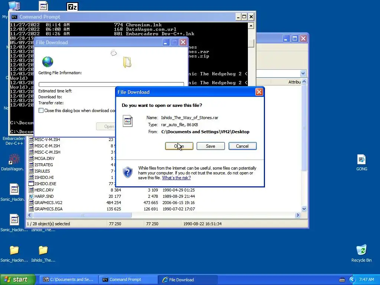The height and width of the screenshot is (285, 380).
Task: Select the GRAPHICS.EGA file icon
Action: (x=31, y=209)
